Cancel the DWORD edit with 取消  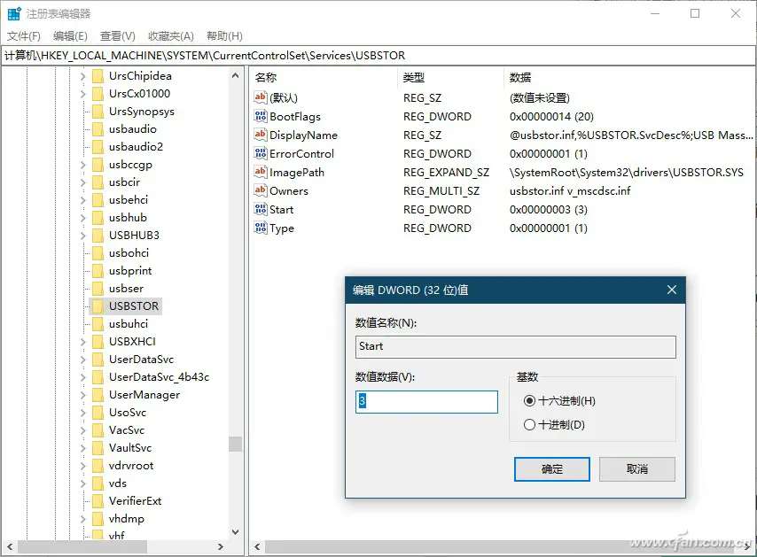pos(637,469)
